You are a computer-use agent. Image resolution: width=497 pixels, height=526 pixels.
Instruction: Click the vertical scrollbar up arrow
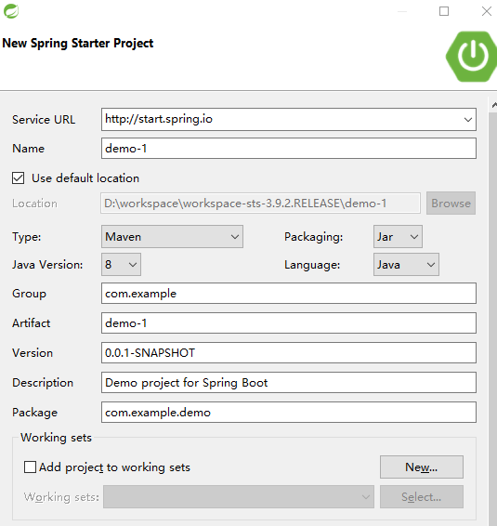point(493,105)
